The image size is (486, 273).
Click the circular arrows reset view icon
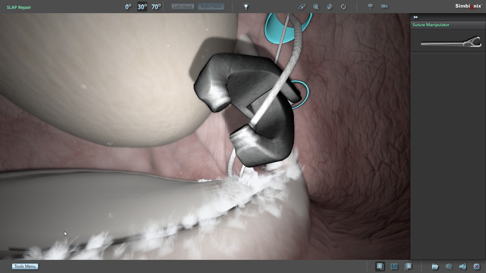point(343,7)
